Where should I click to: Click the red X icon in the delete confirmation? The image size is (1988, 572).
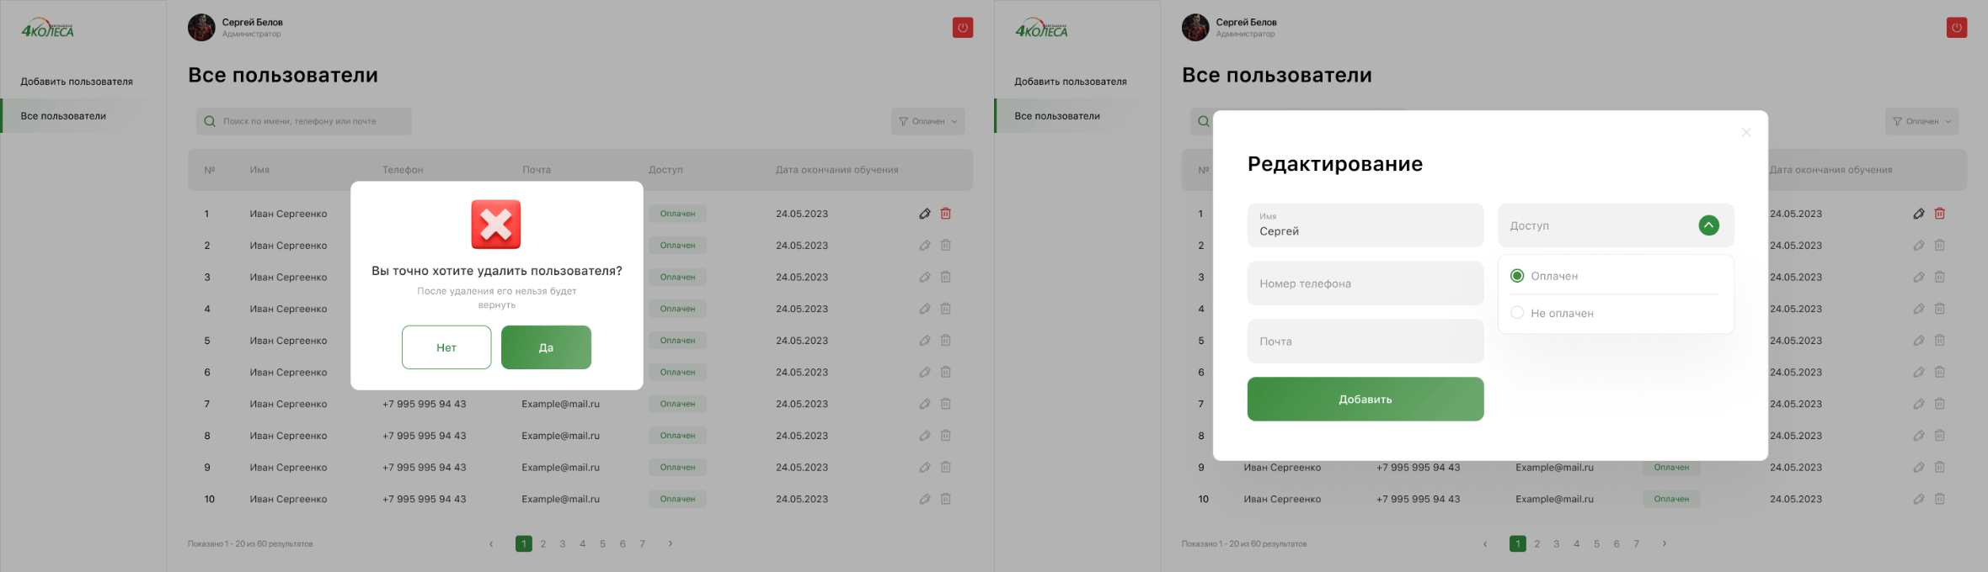point(496,225)
